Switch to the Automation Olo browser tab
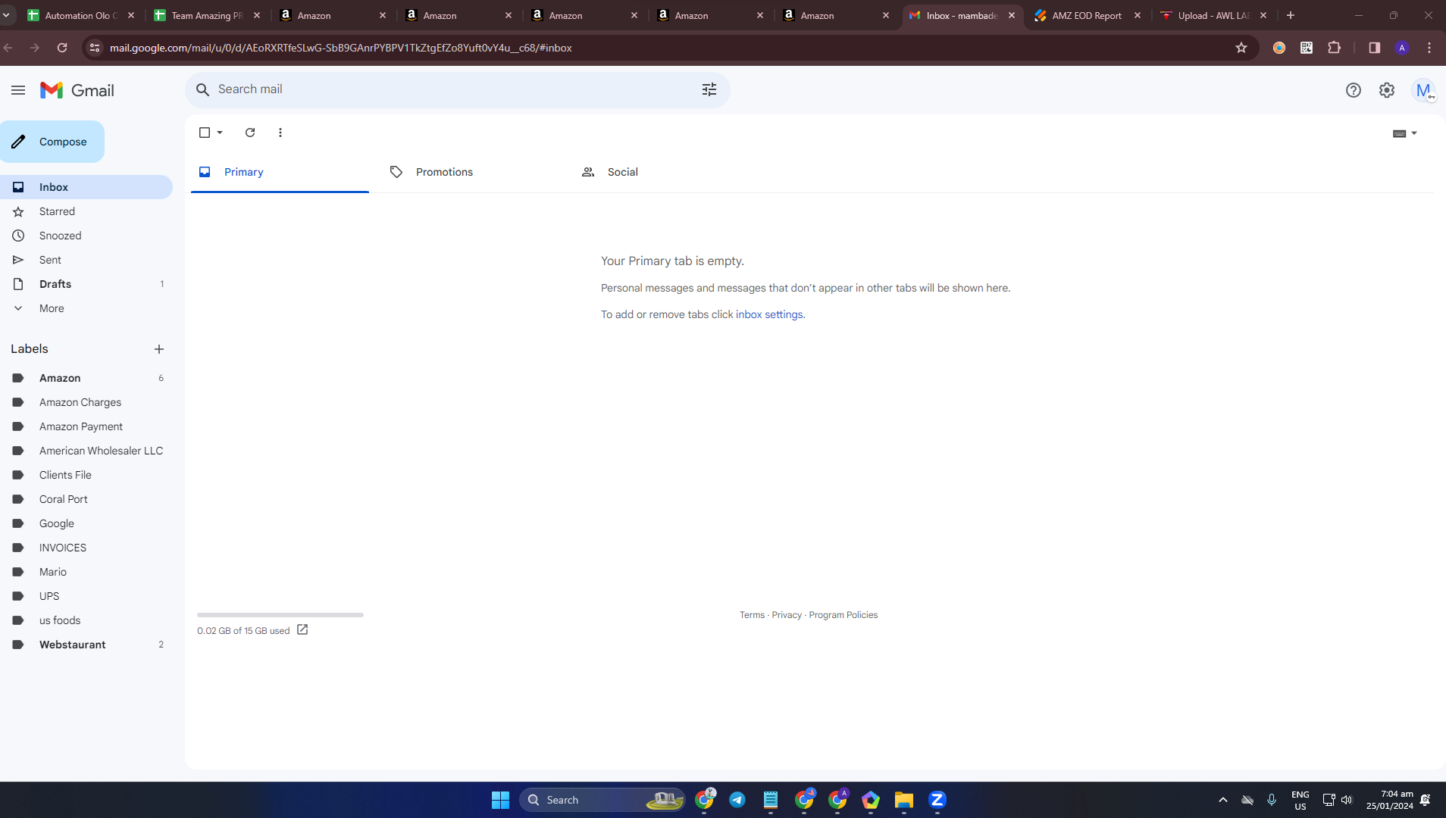1446x818 pixels. [80, 15]
